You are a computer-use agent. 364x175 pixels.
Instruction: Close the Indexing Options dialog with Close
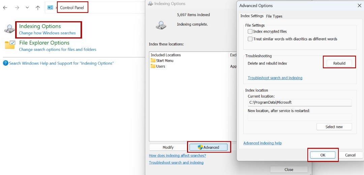pos(289,169)
